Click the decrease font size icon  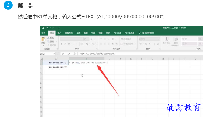coord(95,39)
